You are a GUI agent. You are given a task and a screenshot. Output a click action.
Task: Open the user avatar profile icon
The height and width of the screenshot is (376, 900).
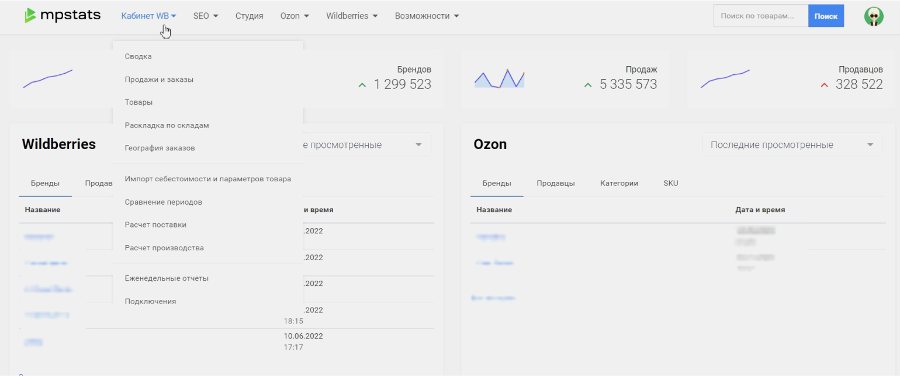[x=874, y=16]
